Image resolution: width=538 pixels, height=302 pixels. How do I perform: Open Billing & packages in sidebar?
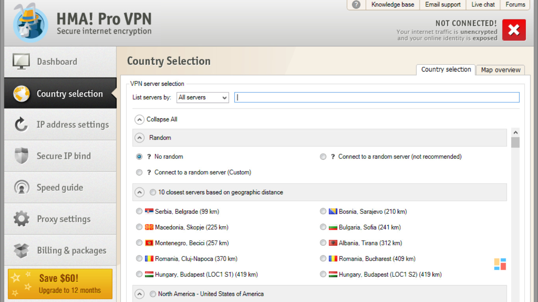click(60, 250)
